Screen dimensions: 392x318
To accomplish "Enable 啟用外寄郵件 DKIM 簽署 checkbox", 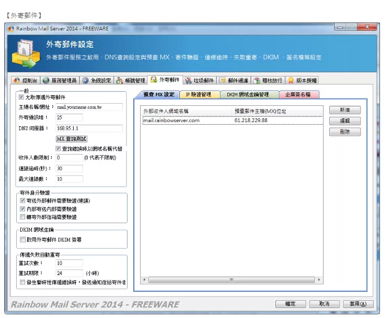I will pos(22,239).
